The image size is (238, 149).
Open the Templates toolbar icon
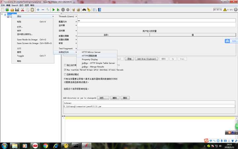click(7, 10)
